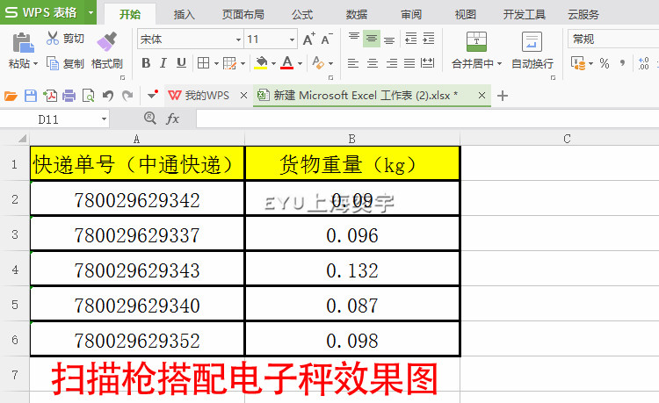Click the Export to PDF icon
This screenshot has height=403, width=659.
click(x=50, y=95)
